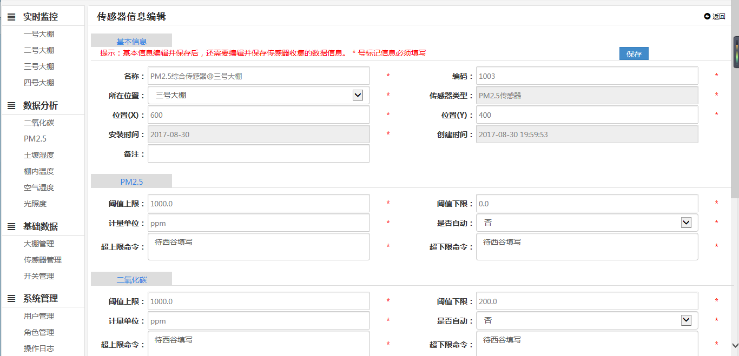Screen dimensions: 739x356
Task: Click the 数据分析 section list icon
Action: tap(11, 106)
